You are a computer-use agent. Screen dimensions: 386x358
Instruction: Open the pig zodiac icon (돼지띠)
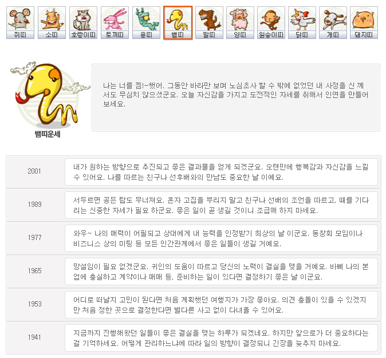[364, 23]
